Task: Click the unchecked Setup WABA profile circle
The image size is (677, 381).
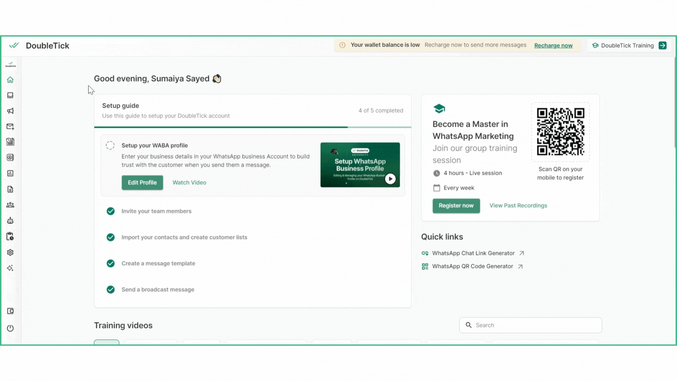Action: tap(110, 145)
